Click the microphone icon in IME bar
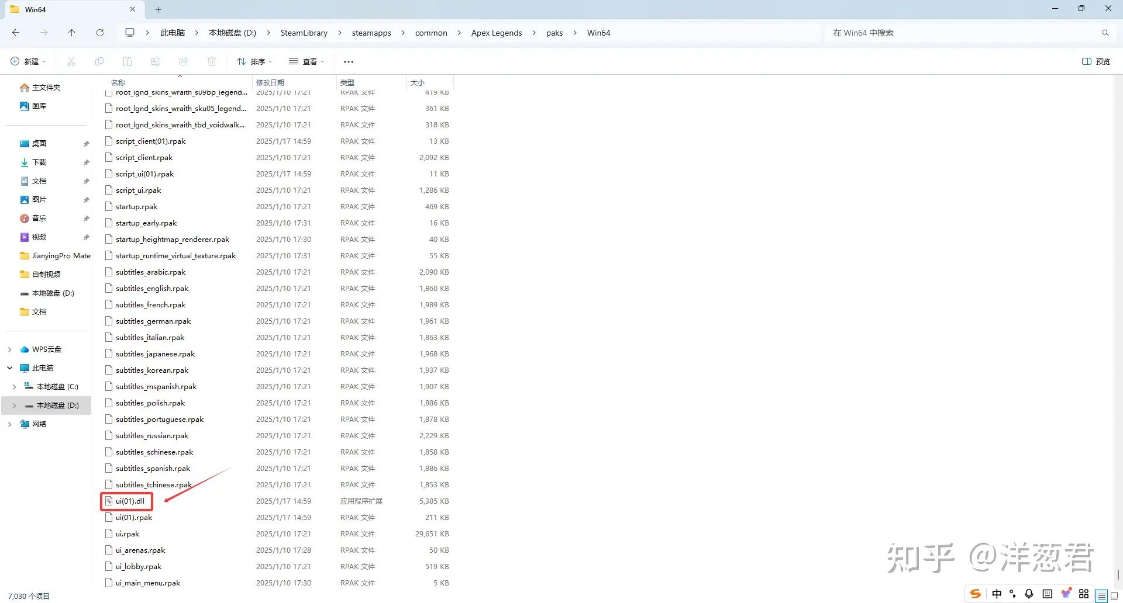Image resolution: width=1123 pixels, height=603 pixels. click(x=1029, y=594)
